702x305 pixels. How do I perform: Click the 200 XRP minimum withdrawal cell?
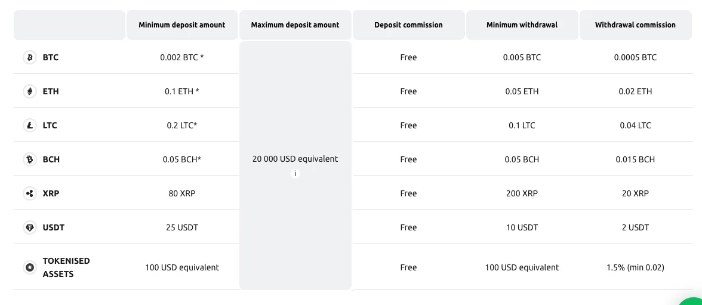point(522,193)
